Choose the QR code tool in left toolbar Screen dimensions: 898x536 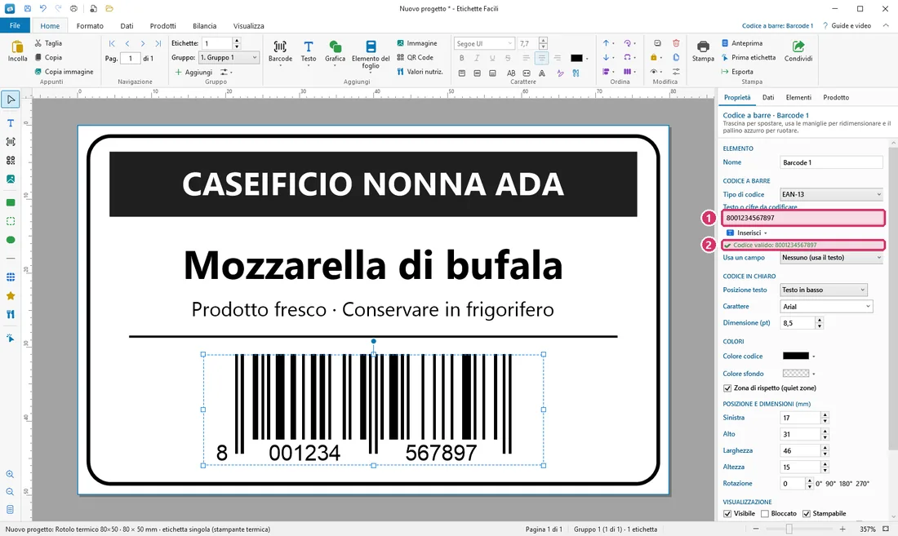[x=11, y=160]
